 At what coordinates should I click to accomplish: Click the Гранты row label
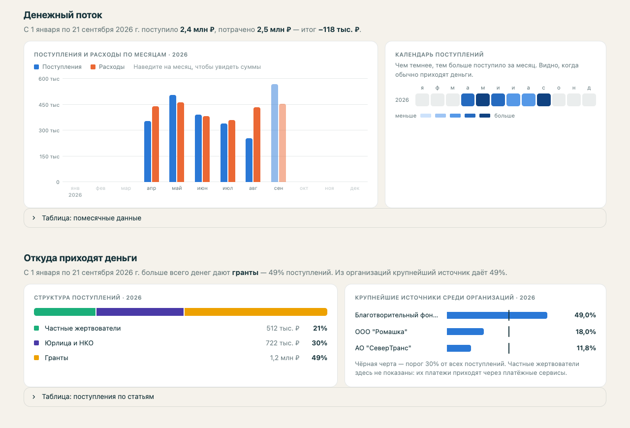[x=57, y=358]
